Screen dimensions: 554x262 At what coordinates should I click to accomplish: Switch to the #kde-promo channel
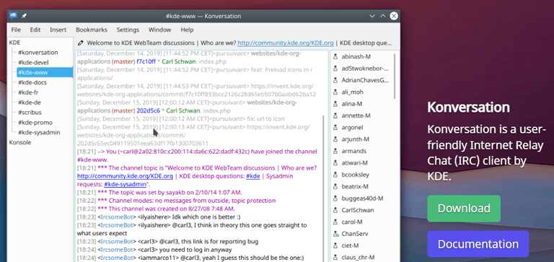(x=35, y=123)
